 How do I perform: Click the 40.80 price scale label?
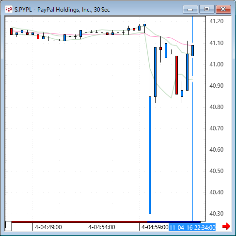[x=216, y=107]
